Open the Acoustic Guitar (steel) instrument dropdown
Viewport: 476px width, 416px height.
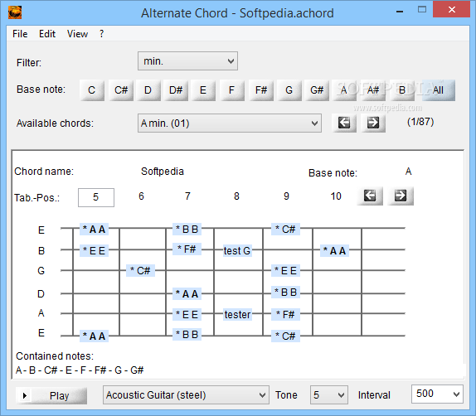186,395
